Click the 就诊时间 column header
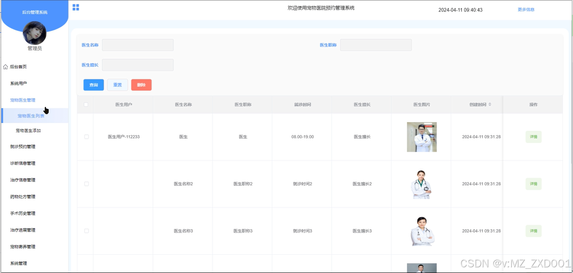The width and height of the screenshot is (573, 273). (302, 105)
